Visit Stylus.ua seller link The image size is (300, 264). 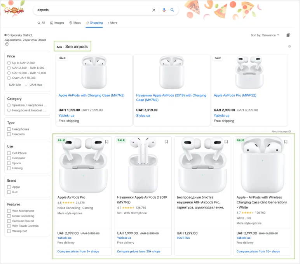pos(143,116)
